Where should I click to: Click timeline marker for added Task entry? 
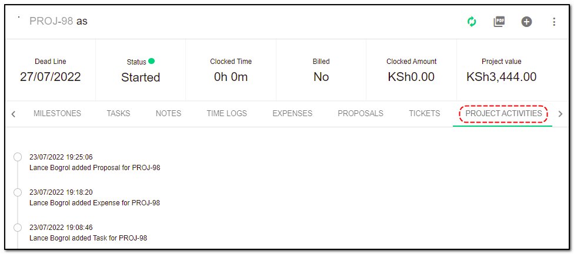pyautogui.click(x=18, y=228)
